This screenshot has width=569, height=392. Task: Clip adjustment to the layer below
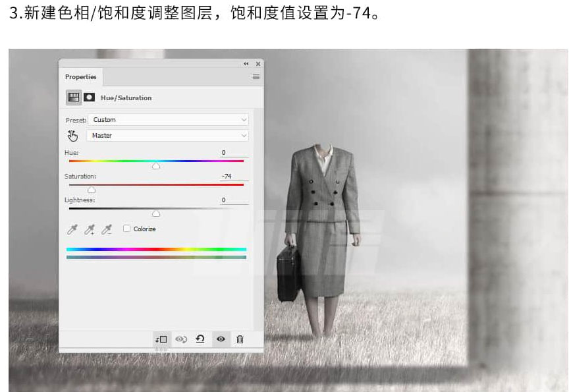click(x=161, y=339)
